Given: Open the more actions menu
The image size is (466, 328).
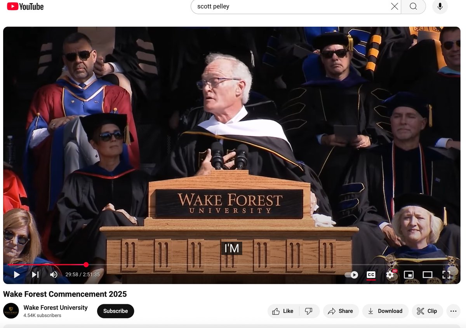Looking at the screenshot, I should pos(453,311).
